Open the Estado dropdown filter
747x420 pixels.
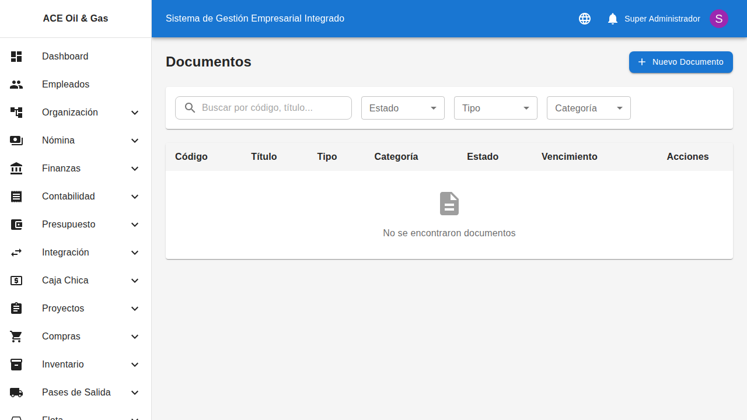point(403,108)
